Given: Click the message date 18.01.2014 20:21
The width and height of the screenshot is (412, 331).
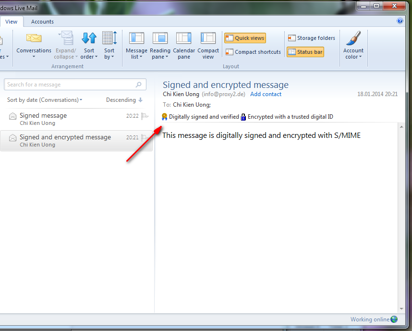Looking at the screenshot, I should [377, 94].
